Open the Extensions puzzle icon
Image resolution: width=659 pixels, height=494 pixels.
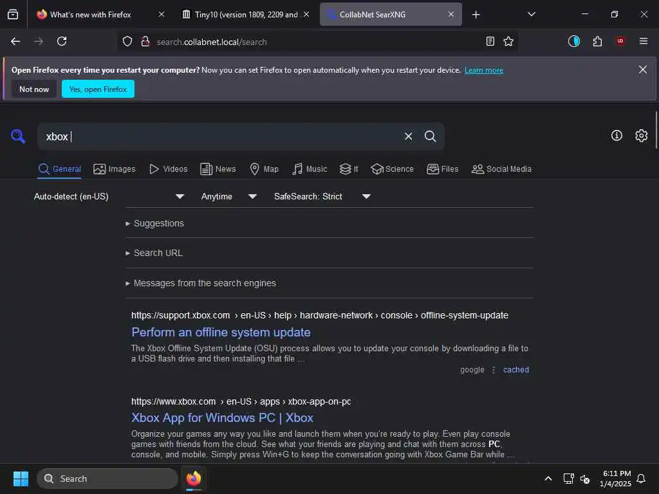tap(597, 41)
